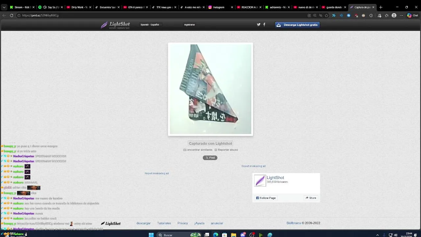Open anunciar footer link

point(217,223)
